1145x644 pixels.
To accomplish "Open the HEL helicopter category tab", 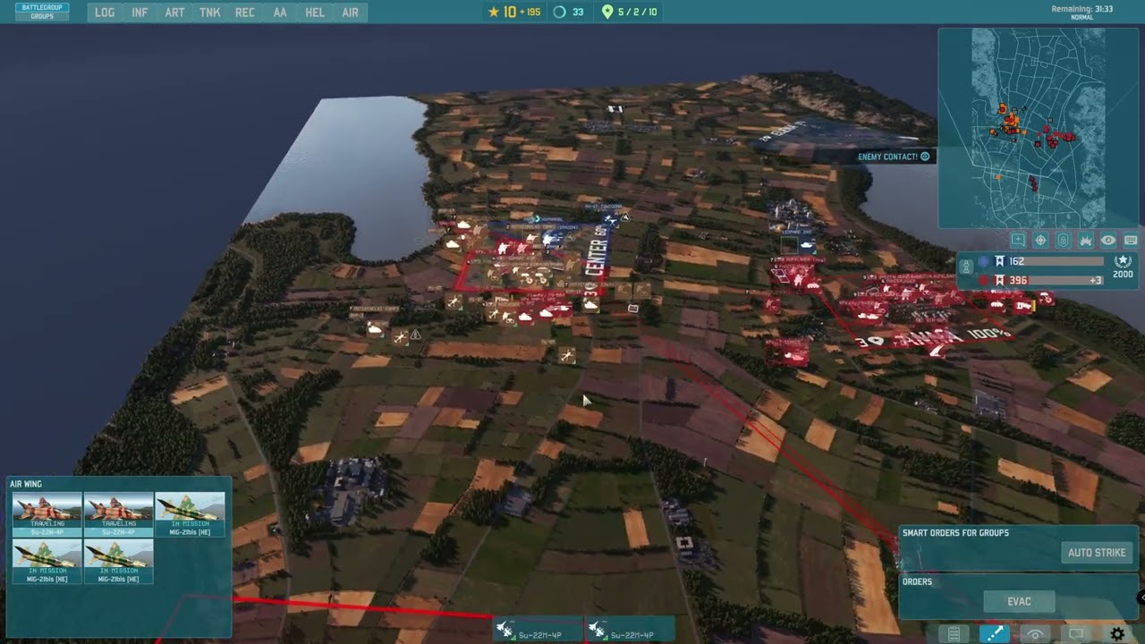I will (x=315, y=13).
